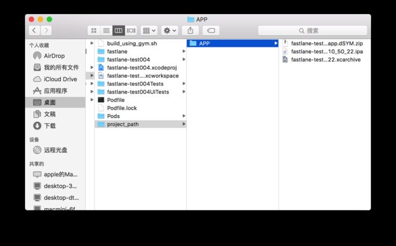The image size is (396, 246).
Task: Select the build_using_gym.sh file
Action: (140, 43)
